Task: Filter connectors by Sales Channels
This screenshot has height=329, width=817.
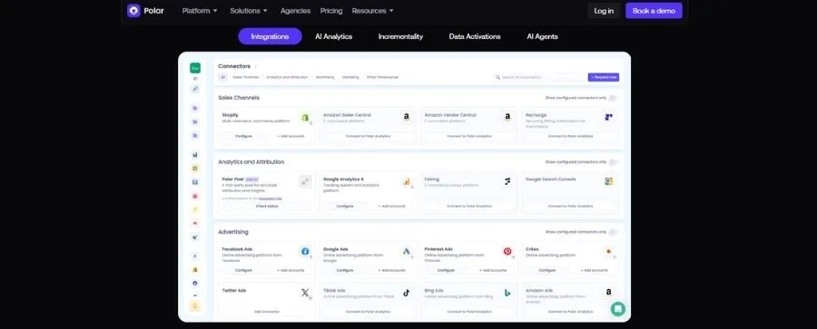Action: 245,77
